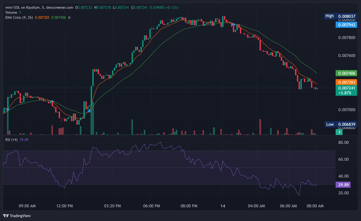
Task: Click the blue 0.007943 price marker
Action: (346, 25)
